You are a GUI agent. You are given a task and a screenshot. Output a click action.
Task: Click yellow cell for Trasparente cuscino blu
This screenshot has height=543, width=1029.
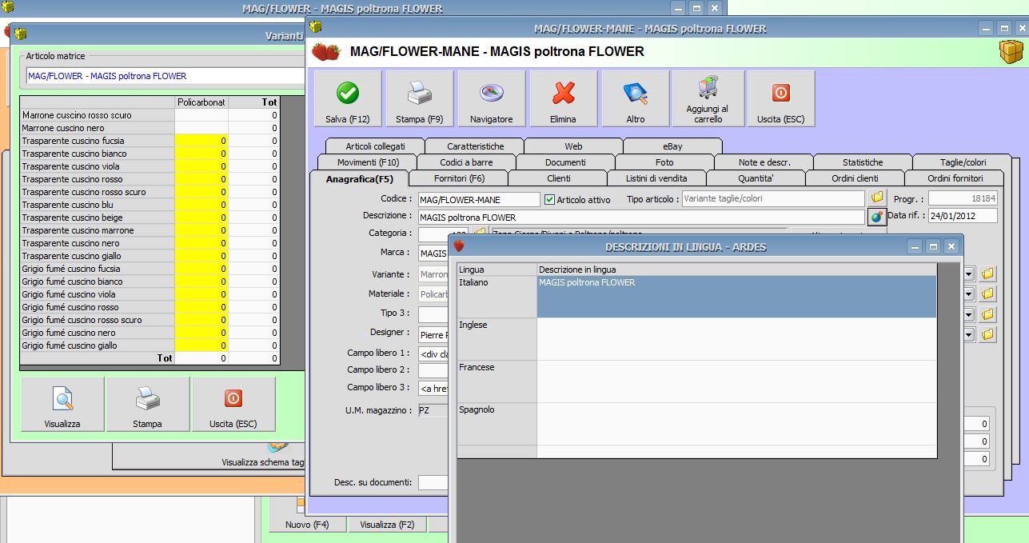click(x=201, y=205)
